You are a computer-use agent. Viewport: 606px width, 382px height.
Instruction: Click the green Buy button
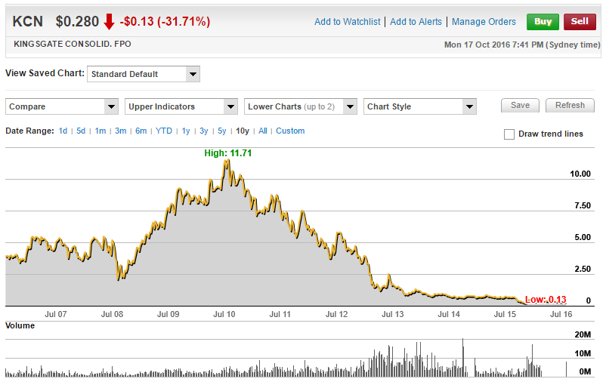(543, 22)
